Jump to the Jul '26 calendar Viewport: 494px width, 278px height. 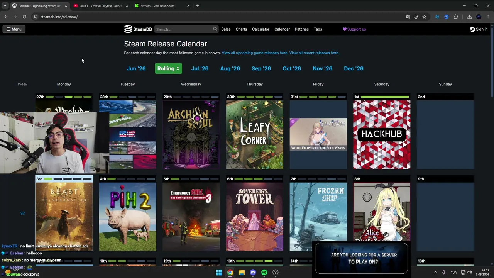click(200, 68)
